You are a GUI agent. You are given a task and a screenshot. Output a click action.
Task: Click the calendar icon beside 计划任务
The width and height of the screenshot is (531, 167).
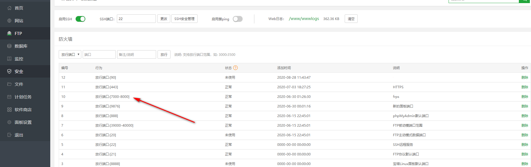coord(9,97)
